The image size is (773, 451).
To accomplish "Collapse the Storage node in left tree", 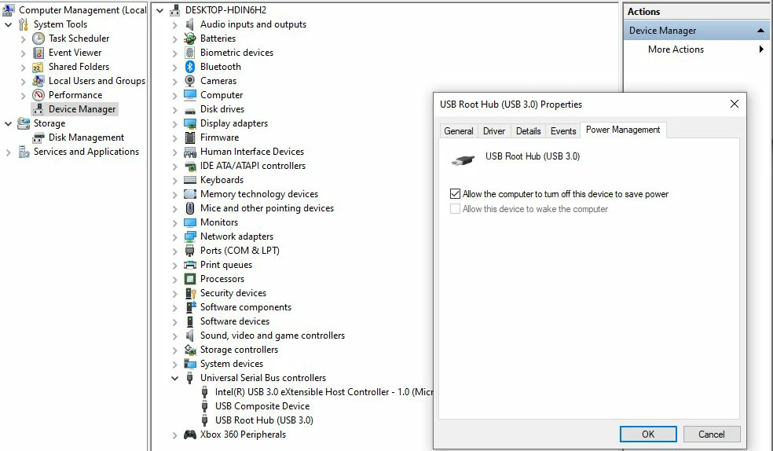I will tap(9, 123).
